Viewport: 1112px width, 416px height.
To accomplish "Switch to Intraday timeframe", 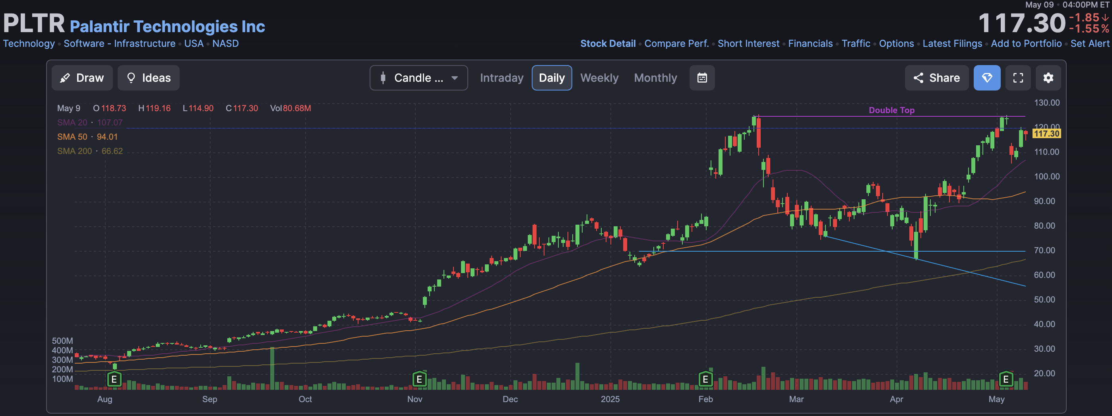I will coord(502,78).
